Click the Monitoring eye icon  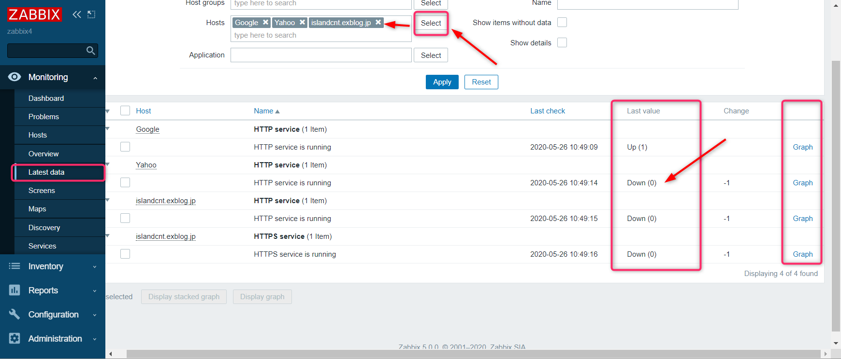14,77
